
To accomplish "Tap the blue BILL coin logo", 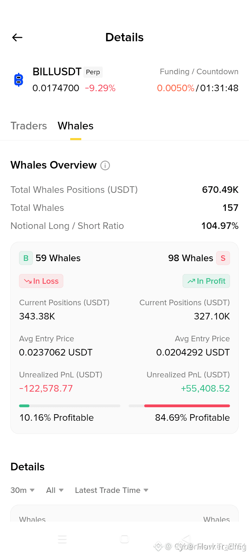I will click(x=19, y=80).
